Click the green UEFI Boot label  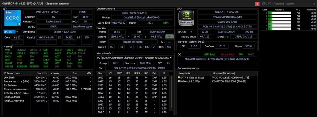click(210, 55)
